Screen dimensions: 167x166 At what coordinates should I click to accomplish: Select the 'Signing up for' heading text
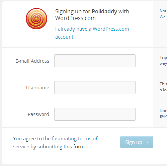[73, 11]
